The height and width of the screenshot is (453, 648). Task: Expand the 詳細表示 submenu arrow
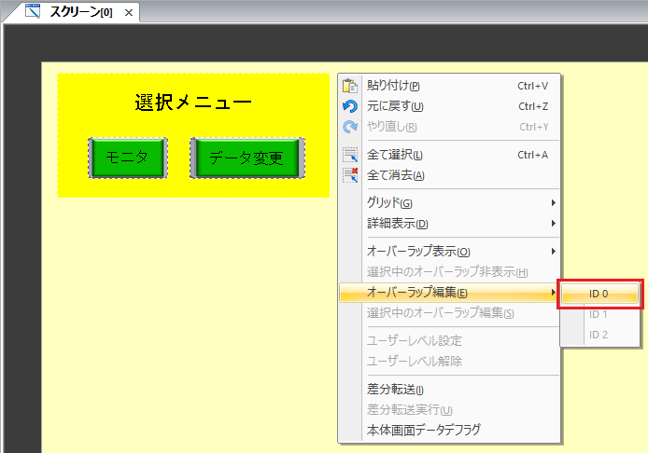click(x=553, y=224)
